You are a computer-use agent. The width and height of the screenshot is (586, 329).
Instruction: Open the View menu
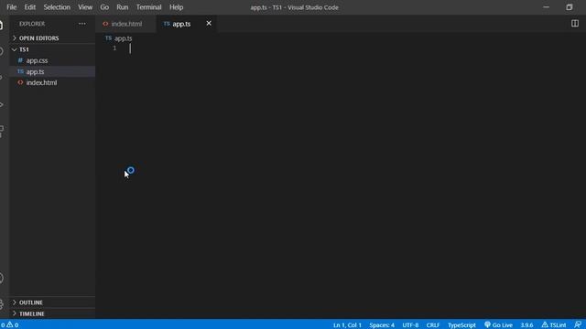tap(85, 7)
